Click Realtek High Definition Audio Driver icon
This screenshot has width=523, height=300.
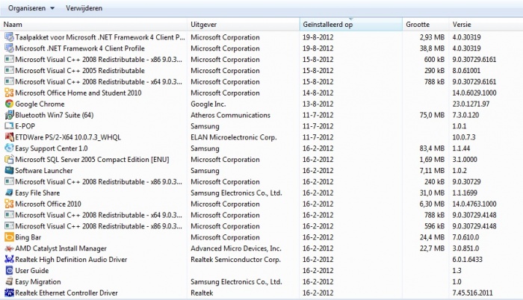[9, 260]
